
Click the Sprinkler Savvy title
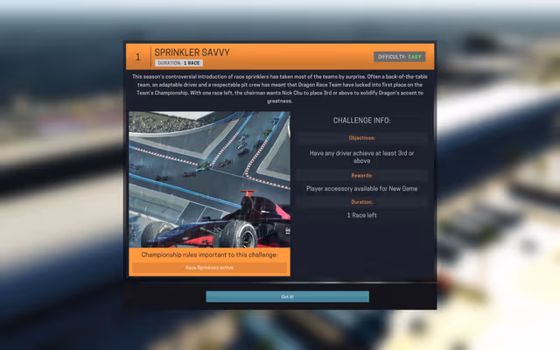(x=192, y=52)
